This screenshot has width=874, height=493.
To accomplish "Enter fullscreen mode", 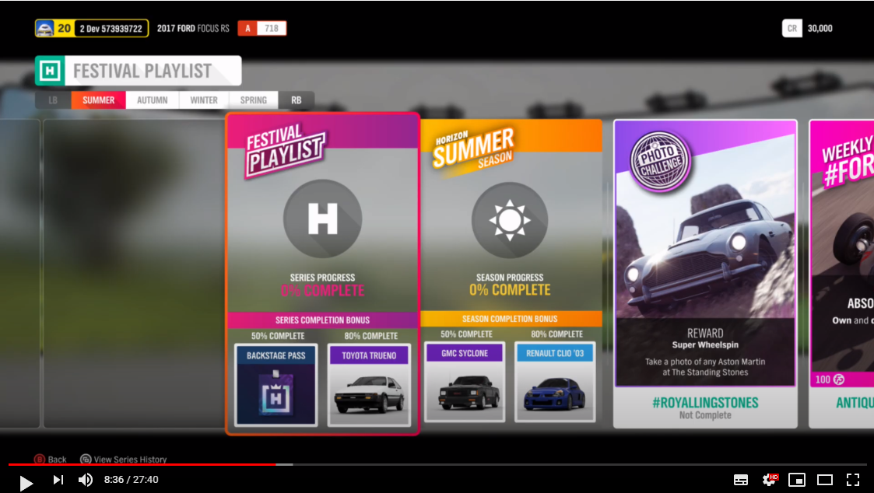I will click(853, 480).
